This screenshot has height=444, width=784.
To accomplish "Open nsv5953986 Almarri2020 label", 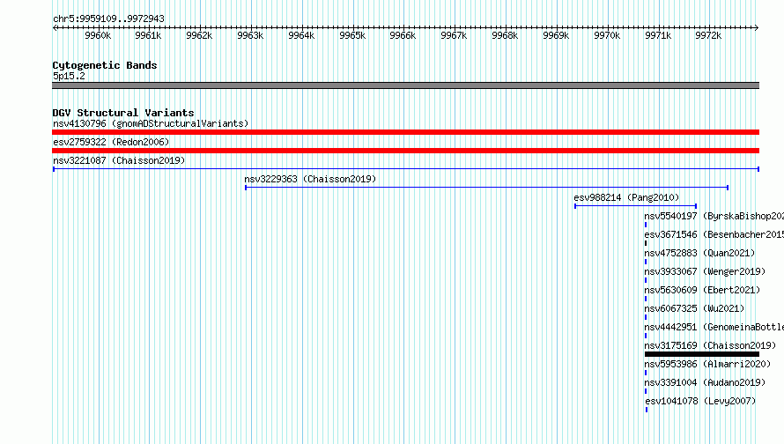I will tap(707, 364).
